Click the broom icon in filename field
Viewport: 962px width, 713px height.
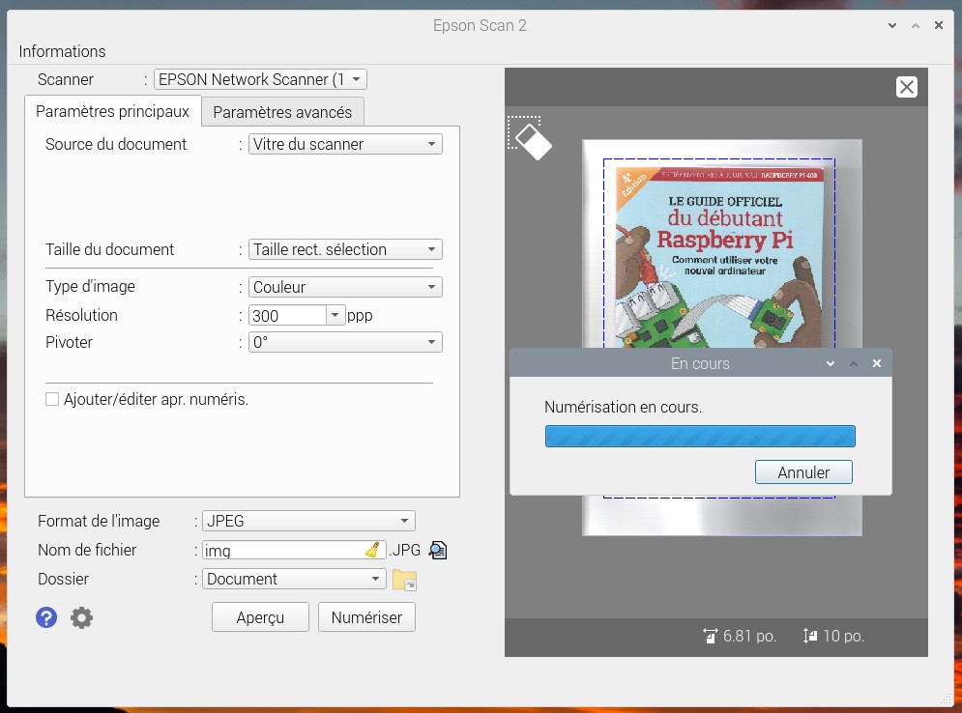[x=372, y=550]
